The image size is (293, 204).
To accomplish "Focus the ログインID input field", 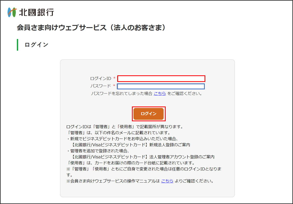I will click(161, 79).
